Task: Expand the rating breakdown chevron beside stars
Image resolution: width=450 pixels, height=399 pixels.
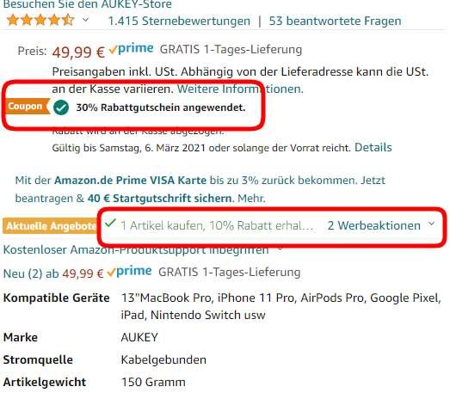Action: 85,20
